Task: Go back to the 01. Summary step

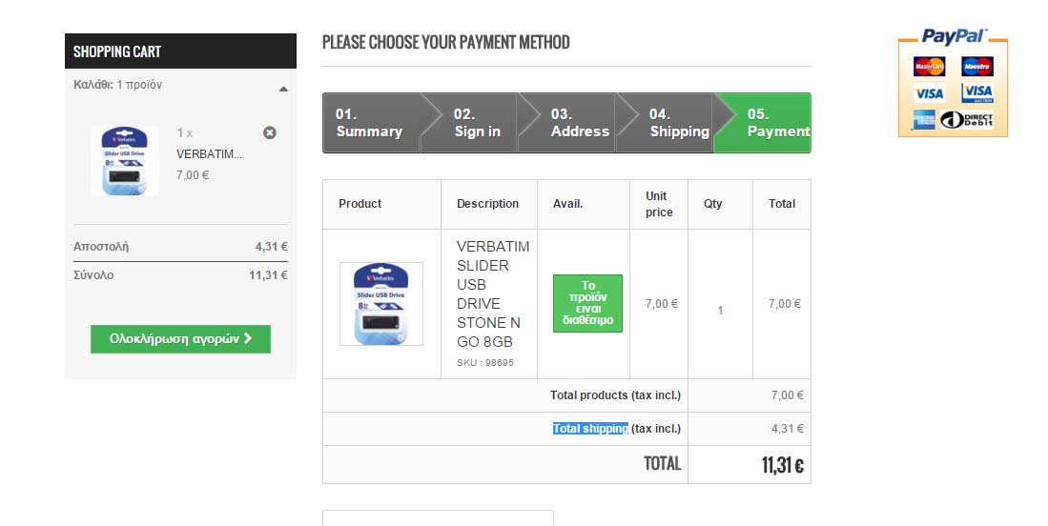Action: [369, 123]
